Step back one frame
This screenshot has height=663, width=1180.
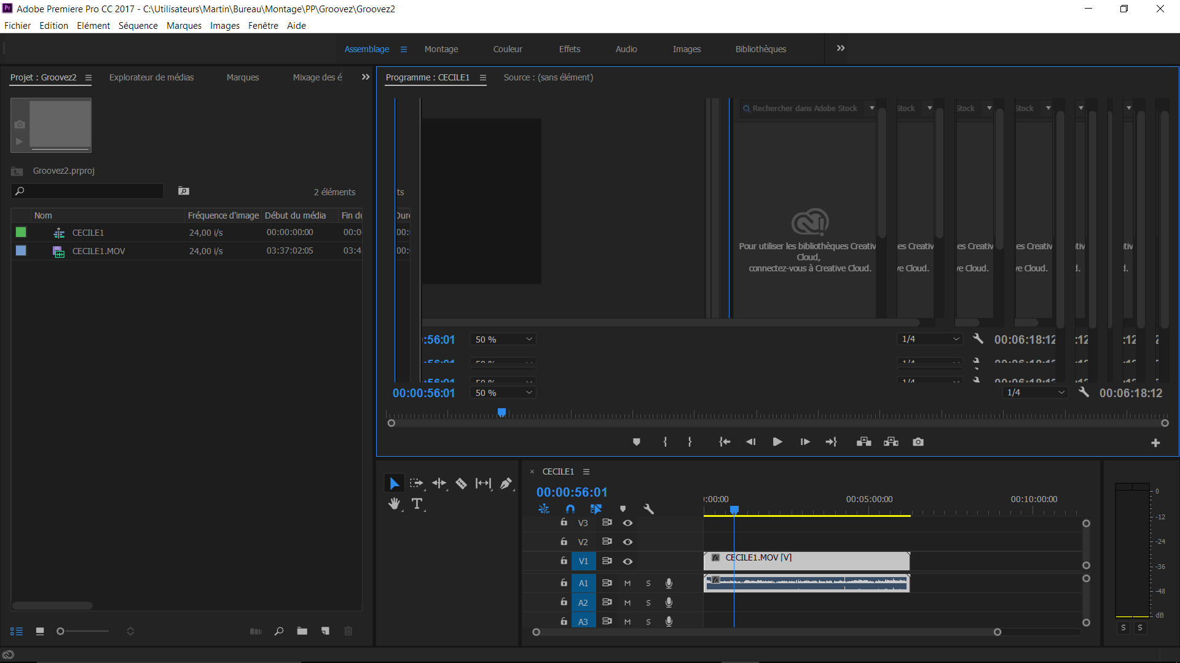[x=750, y=442]
